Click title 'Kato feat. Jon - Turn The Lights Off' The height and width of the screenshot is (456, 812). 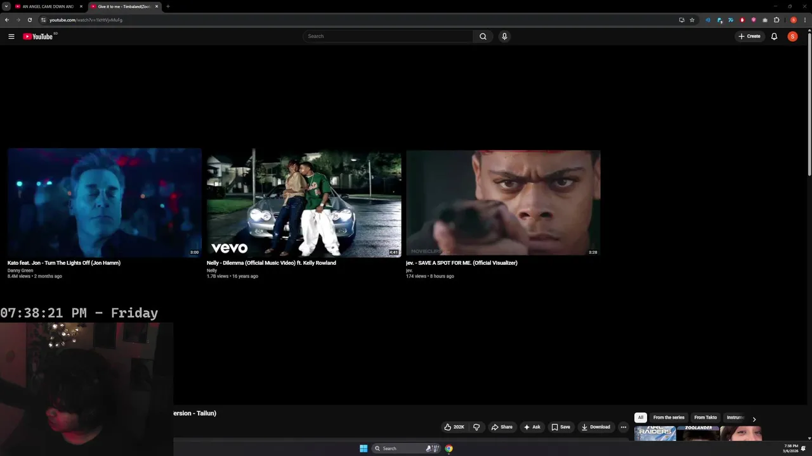64,263
